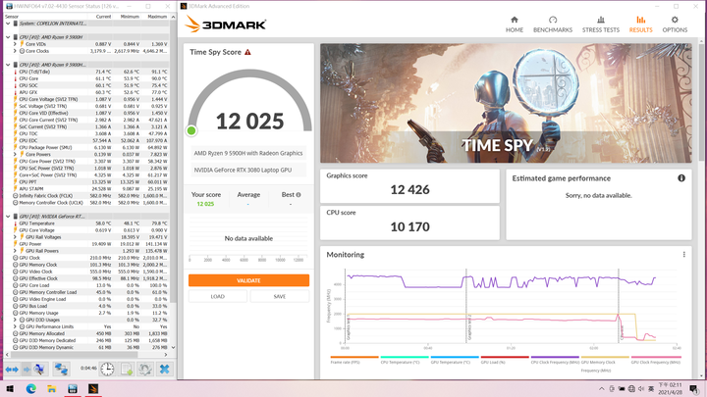Open the Monitoring three-dot menu
The width and height of the screenshot is (707, 397).
pyautogui.click(x=684, y=254)
